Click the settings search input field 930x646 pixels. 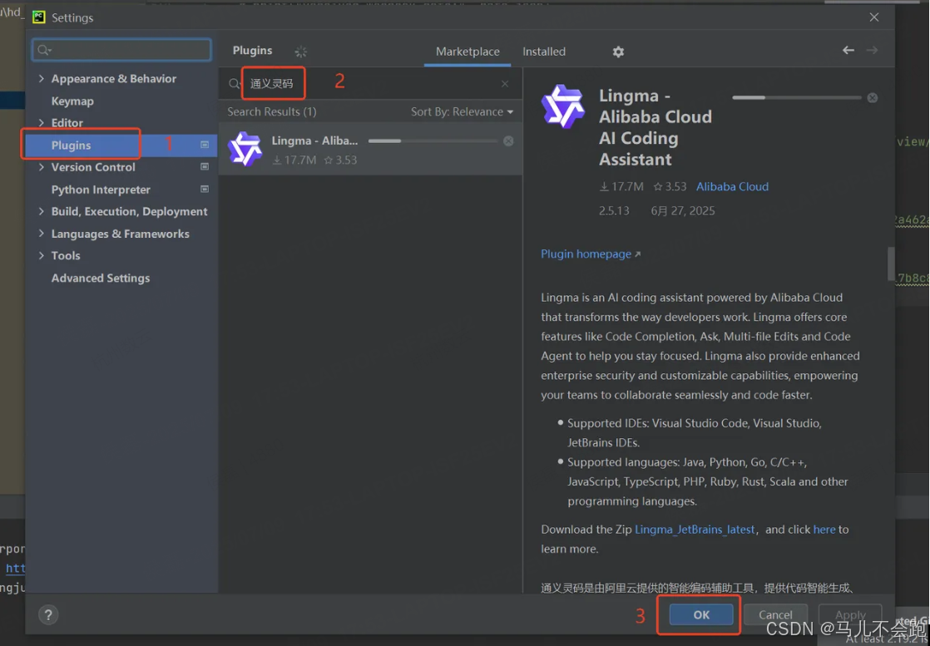(121, 51)
